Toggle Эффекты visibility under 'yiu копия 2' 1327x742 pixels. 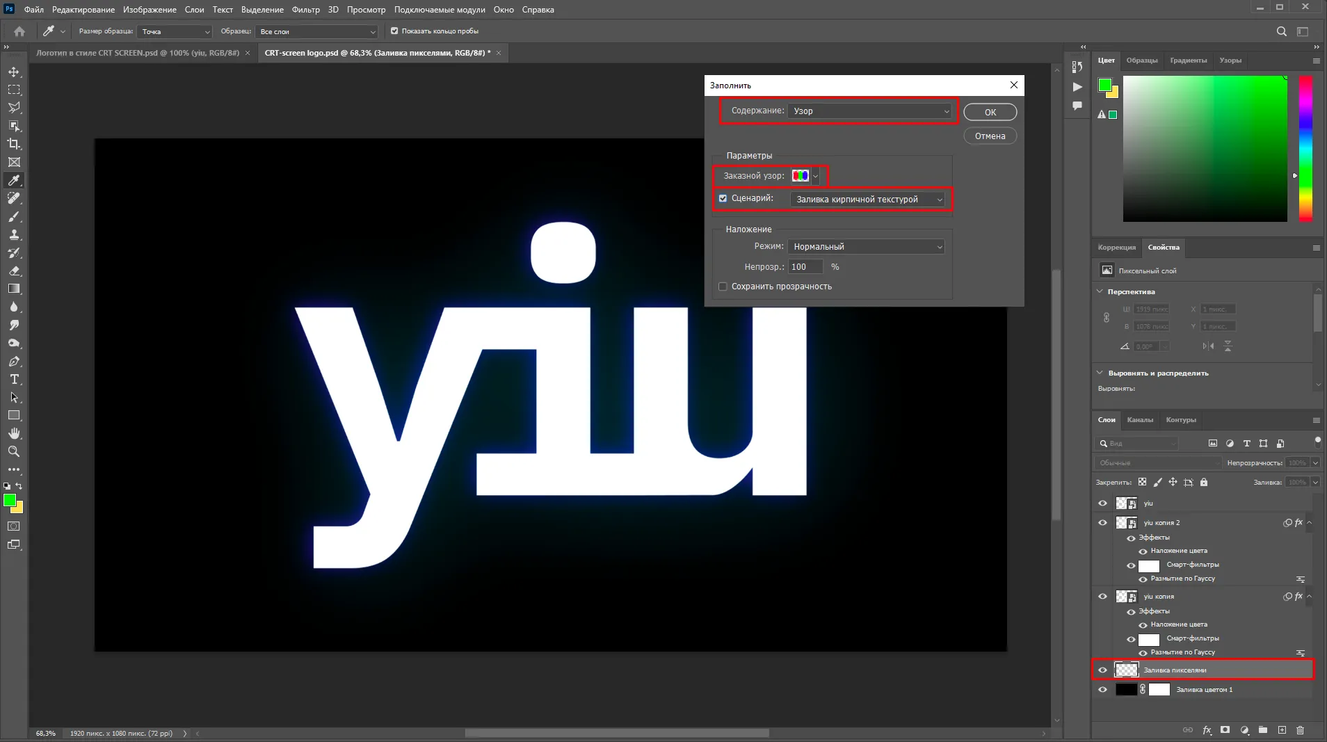[x=1131, y=538]
